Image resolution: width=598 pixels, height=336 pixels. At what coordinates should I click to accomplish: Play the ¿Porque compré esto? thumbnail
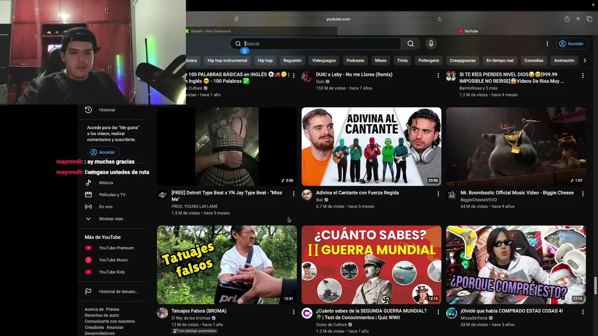(516, 265)
